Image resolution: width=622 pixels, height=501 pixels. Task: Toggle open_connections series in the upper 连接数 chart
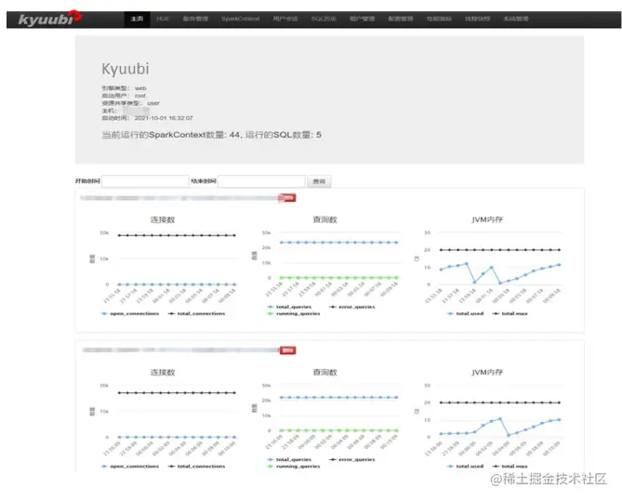[x=130, y=314]
